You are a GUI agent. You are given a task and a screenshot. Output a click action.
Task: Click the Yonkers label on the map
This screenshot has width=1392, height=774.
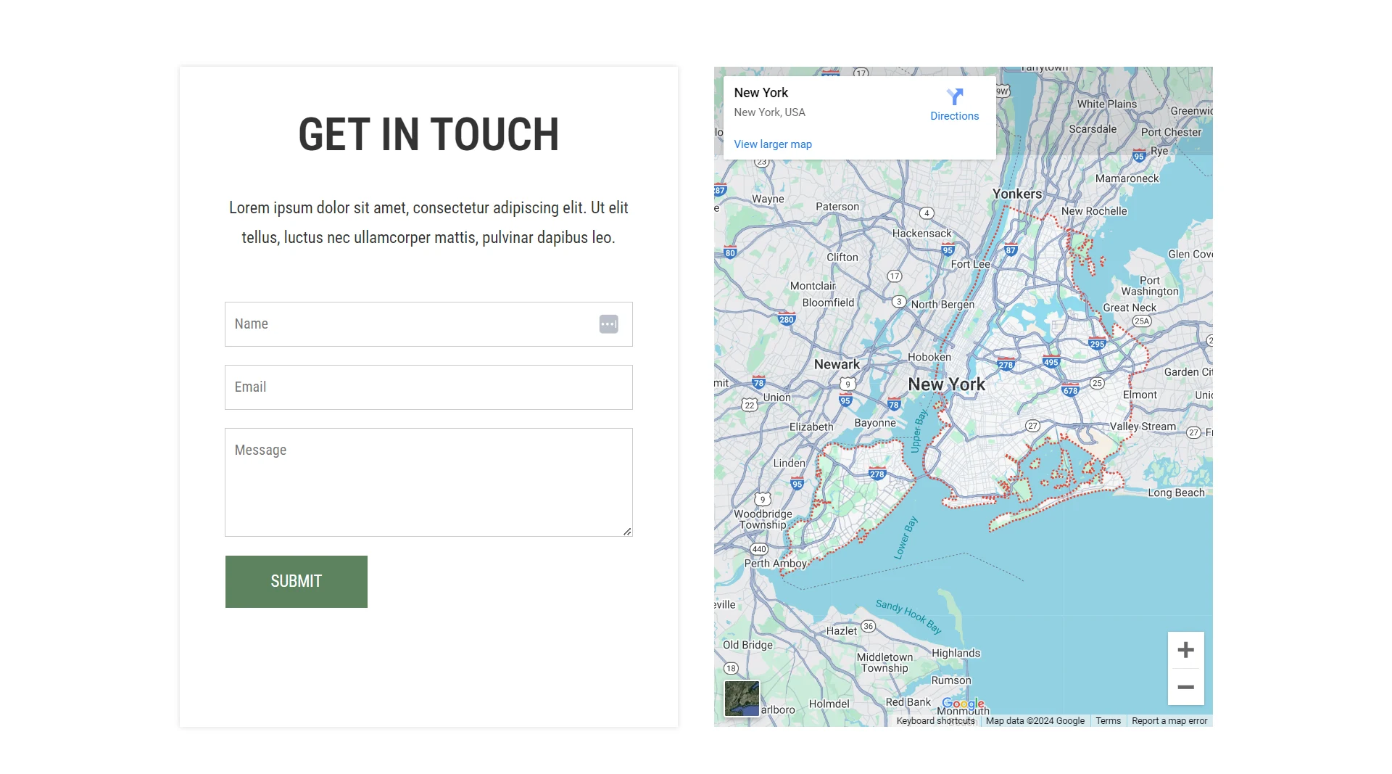tap(1017, 194)
